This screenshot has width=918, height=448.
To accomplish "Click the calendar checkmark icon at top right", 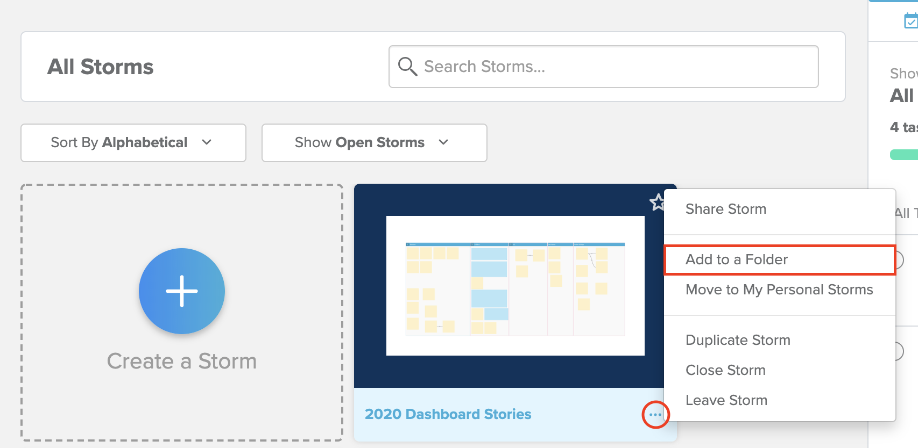I will coord(910,21).
